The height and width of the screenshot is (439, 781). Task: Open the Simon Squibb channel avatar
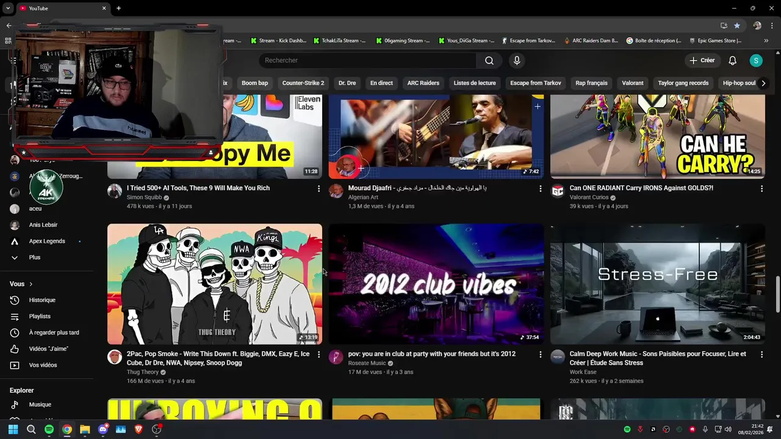point(115,191)
